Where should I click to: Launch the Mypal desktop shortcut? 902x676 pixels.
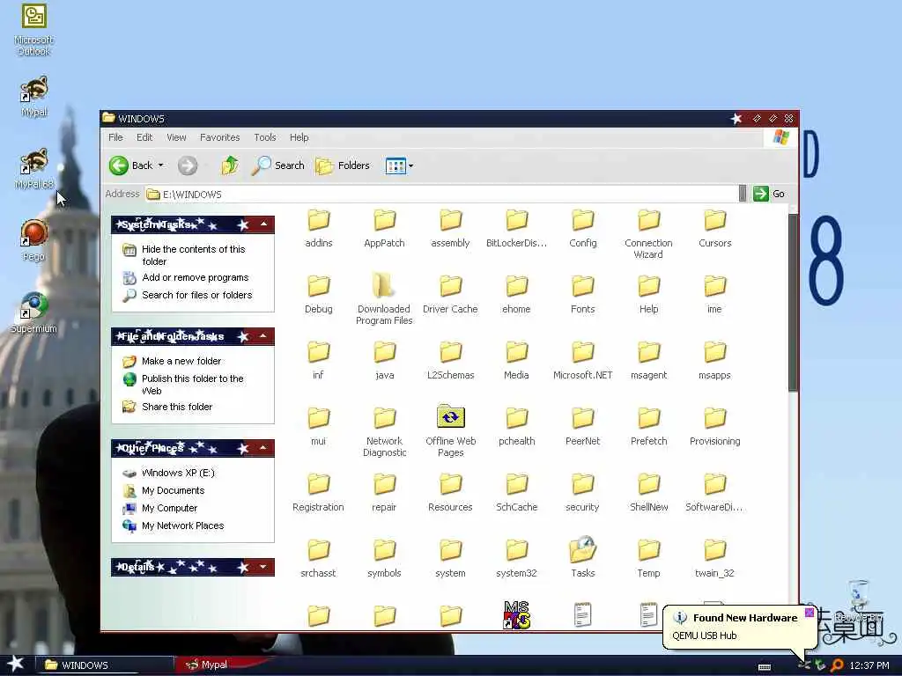pyautogui.click(x=34, y=96)
